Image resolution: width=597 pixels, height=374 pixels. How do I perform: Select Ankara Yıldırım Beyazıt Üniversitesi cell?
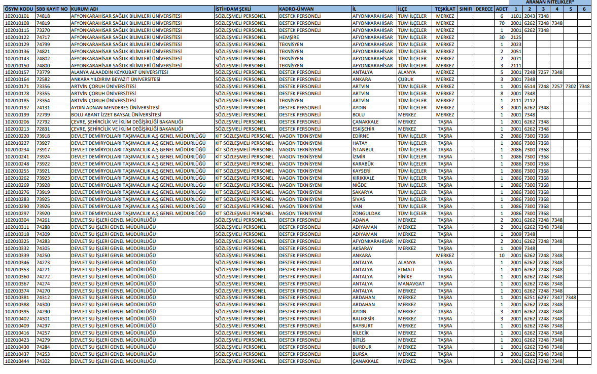[x=115, y=79]
